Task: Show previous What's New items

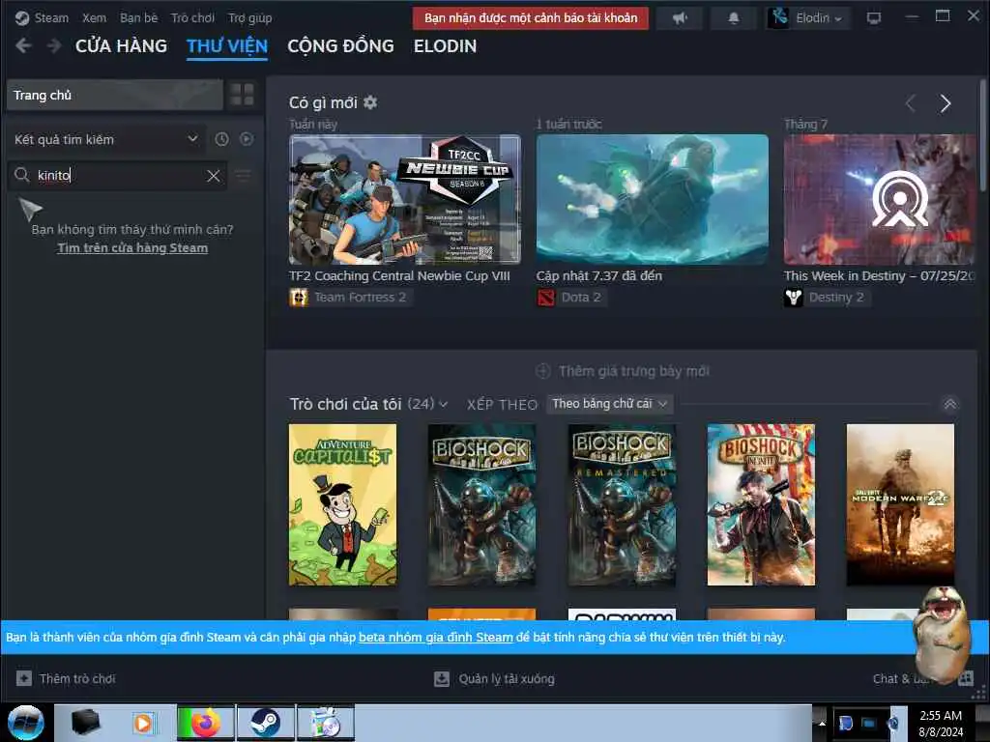Action: pos(911,103)
